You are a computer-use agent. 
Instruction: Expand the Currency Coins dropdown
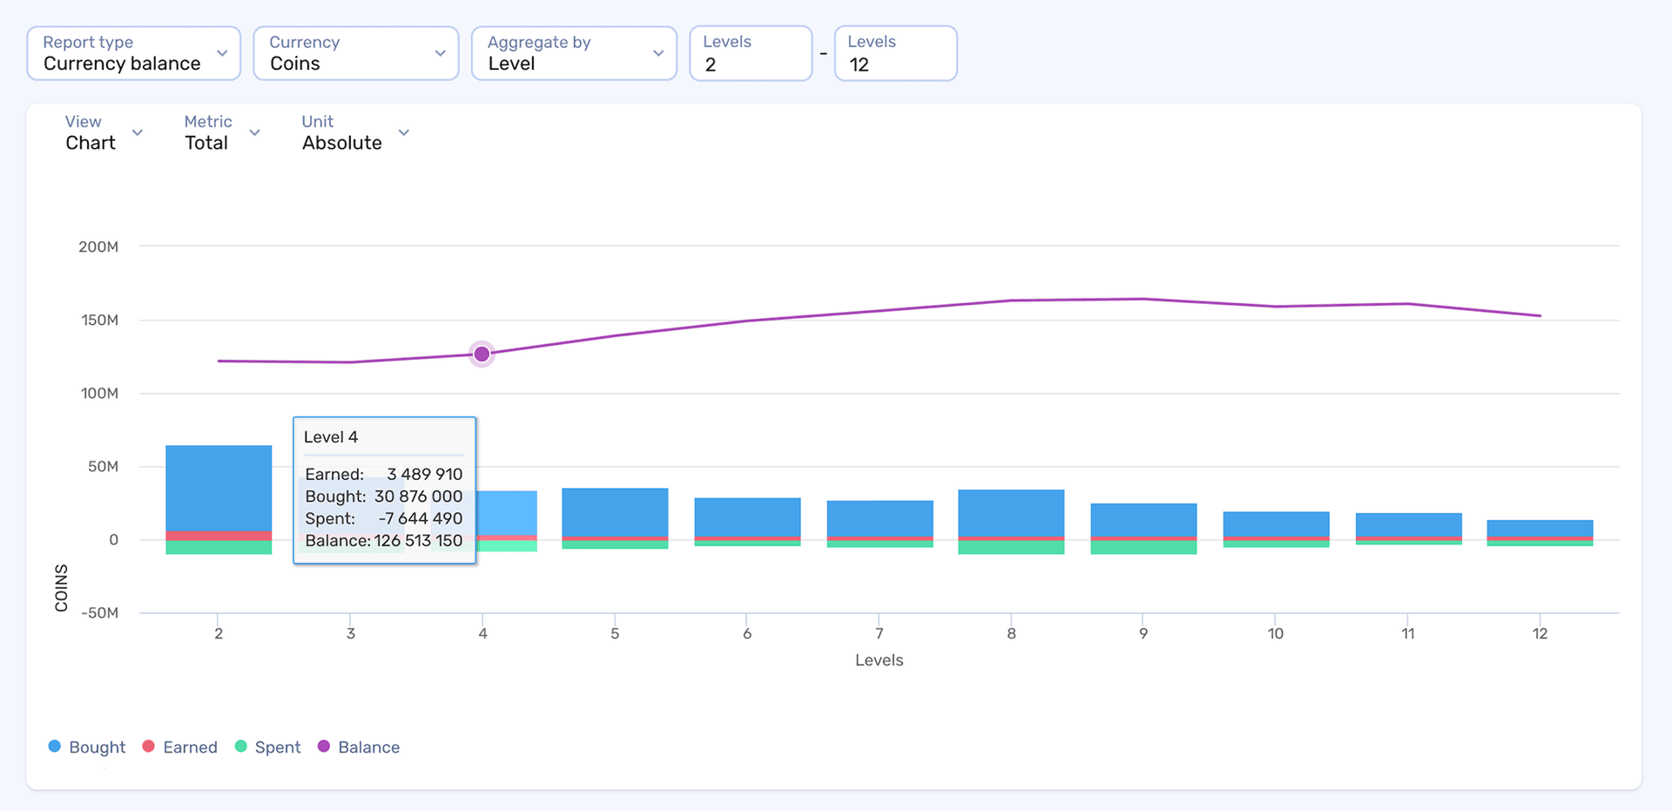point(355,53)
